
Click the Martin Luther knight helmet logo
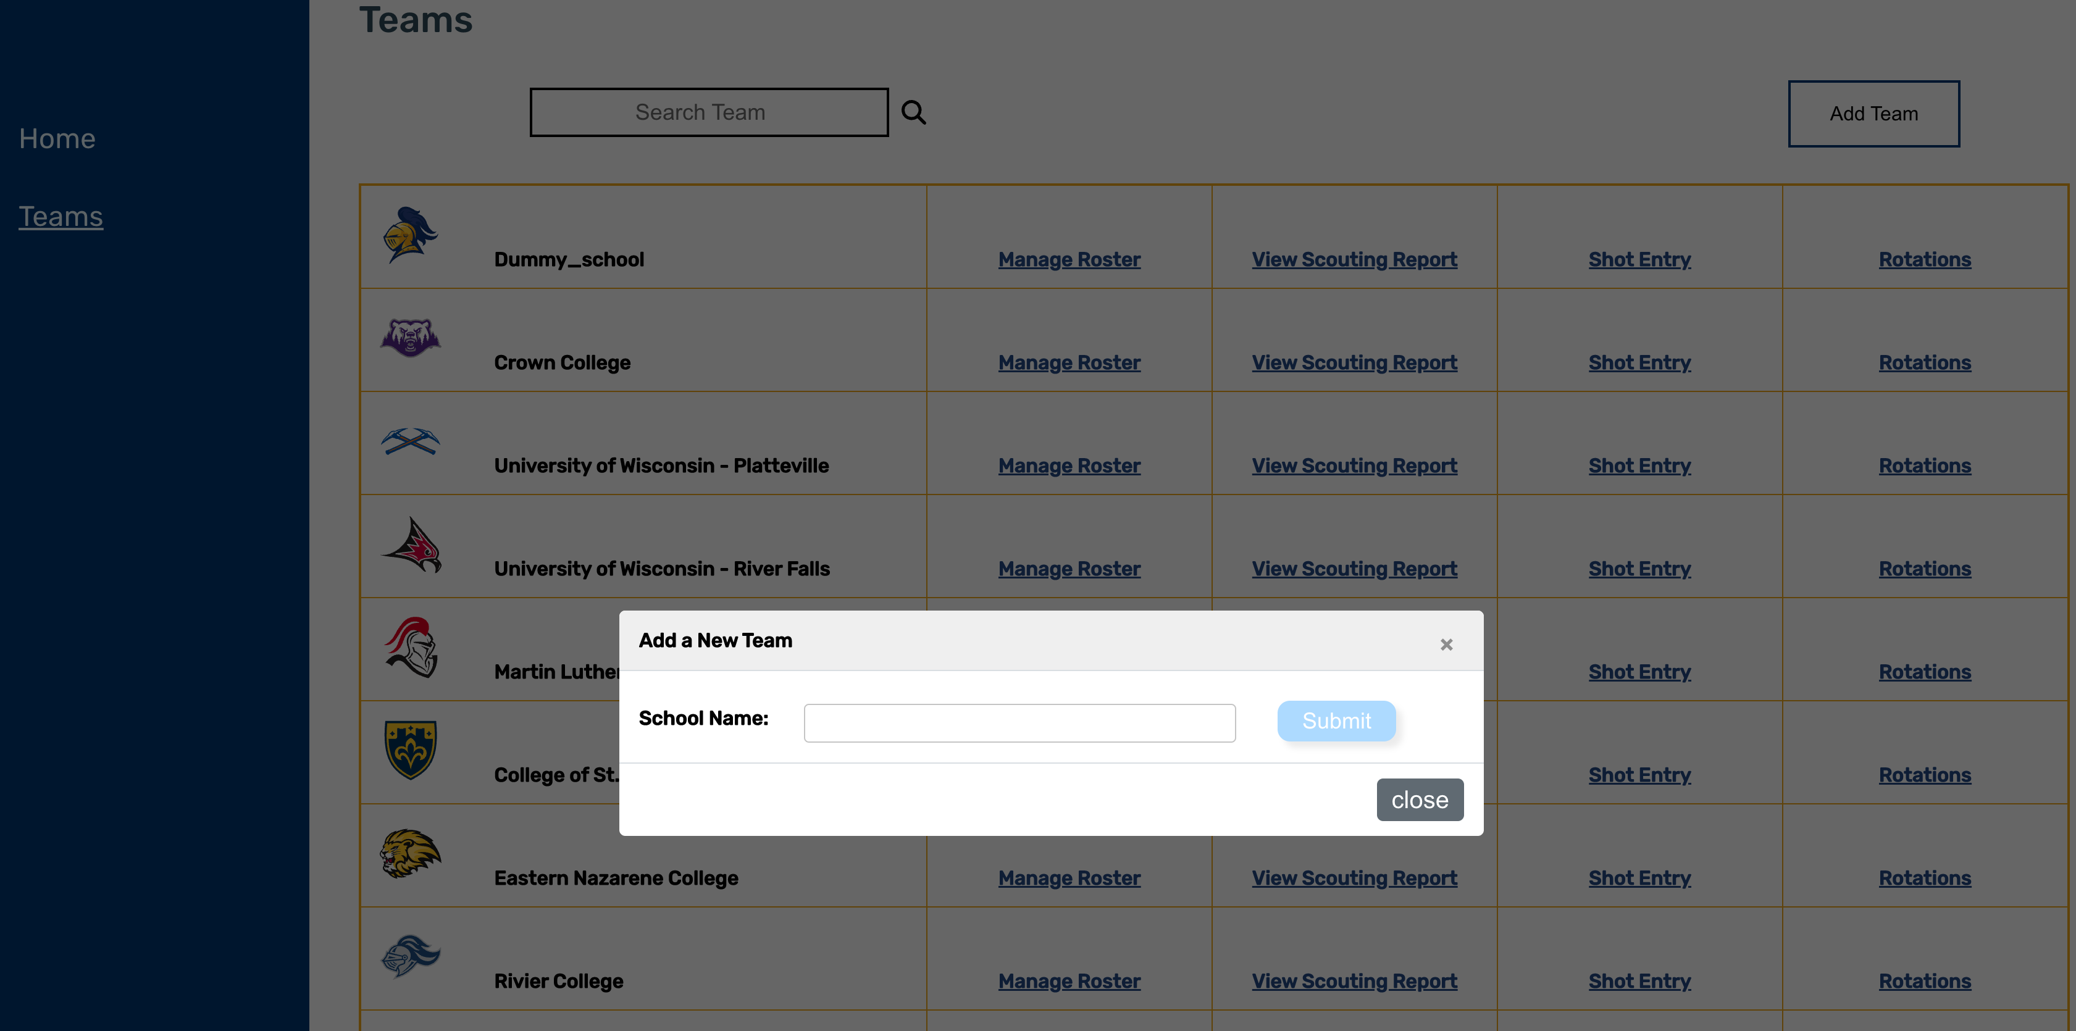click(411, 648)
